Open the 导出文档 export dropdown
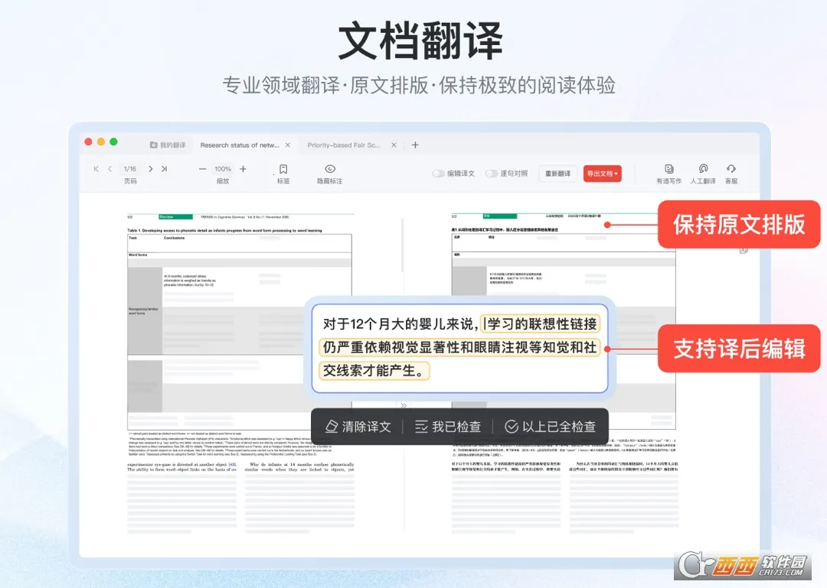The height and width of the screenshot is (588, 827). [x=602, y=174]
